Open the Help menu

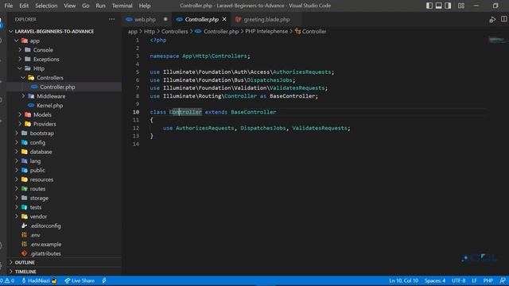(x=145, y=6)
